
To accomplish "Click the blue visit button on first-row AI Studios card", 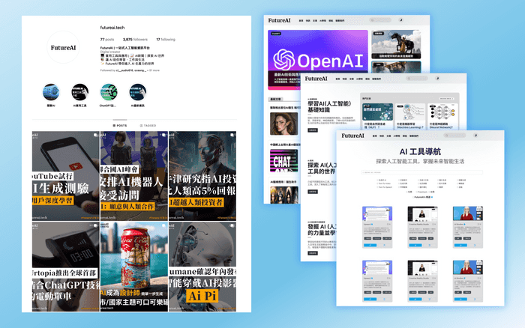I will tap(460, 245).
